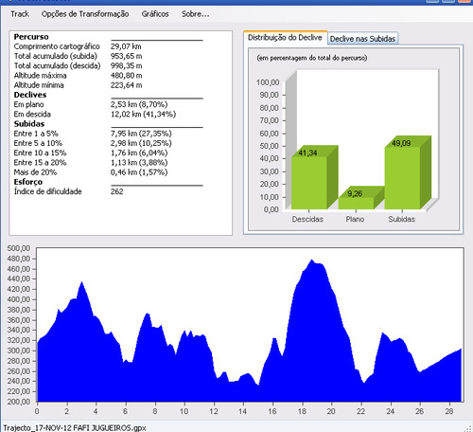Click the file name in status bar
This screenshot has height=432, width=473.
point(75,428)
